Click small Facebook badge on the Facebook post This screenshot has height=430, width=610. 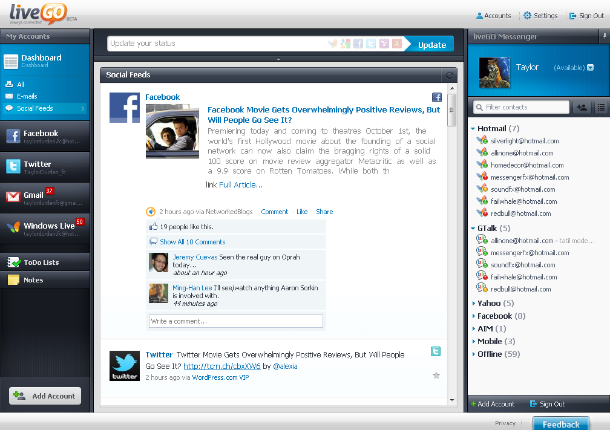coord(437,97)
